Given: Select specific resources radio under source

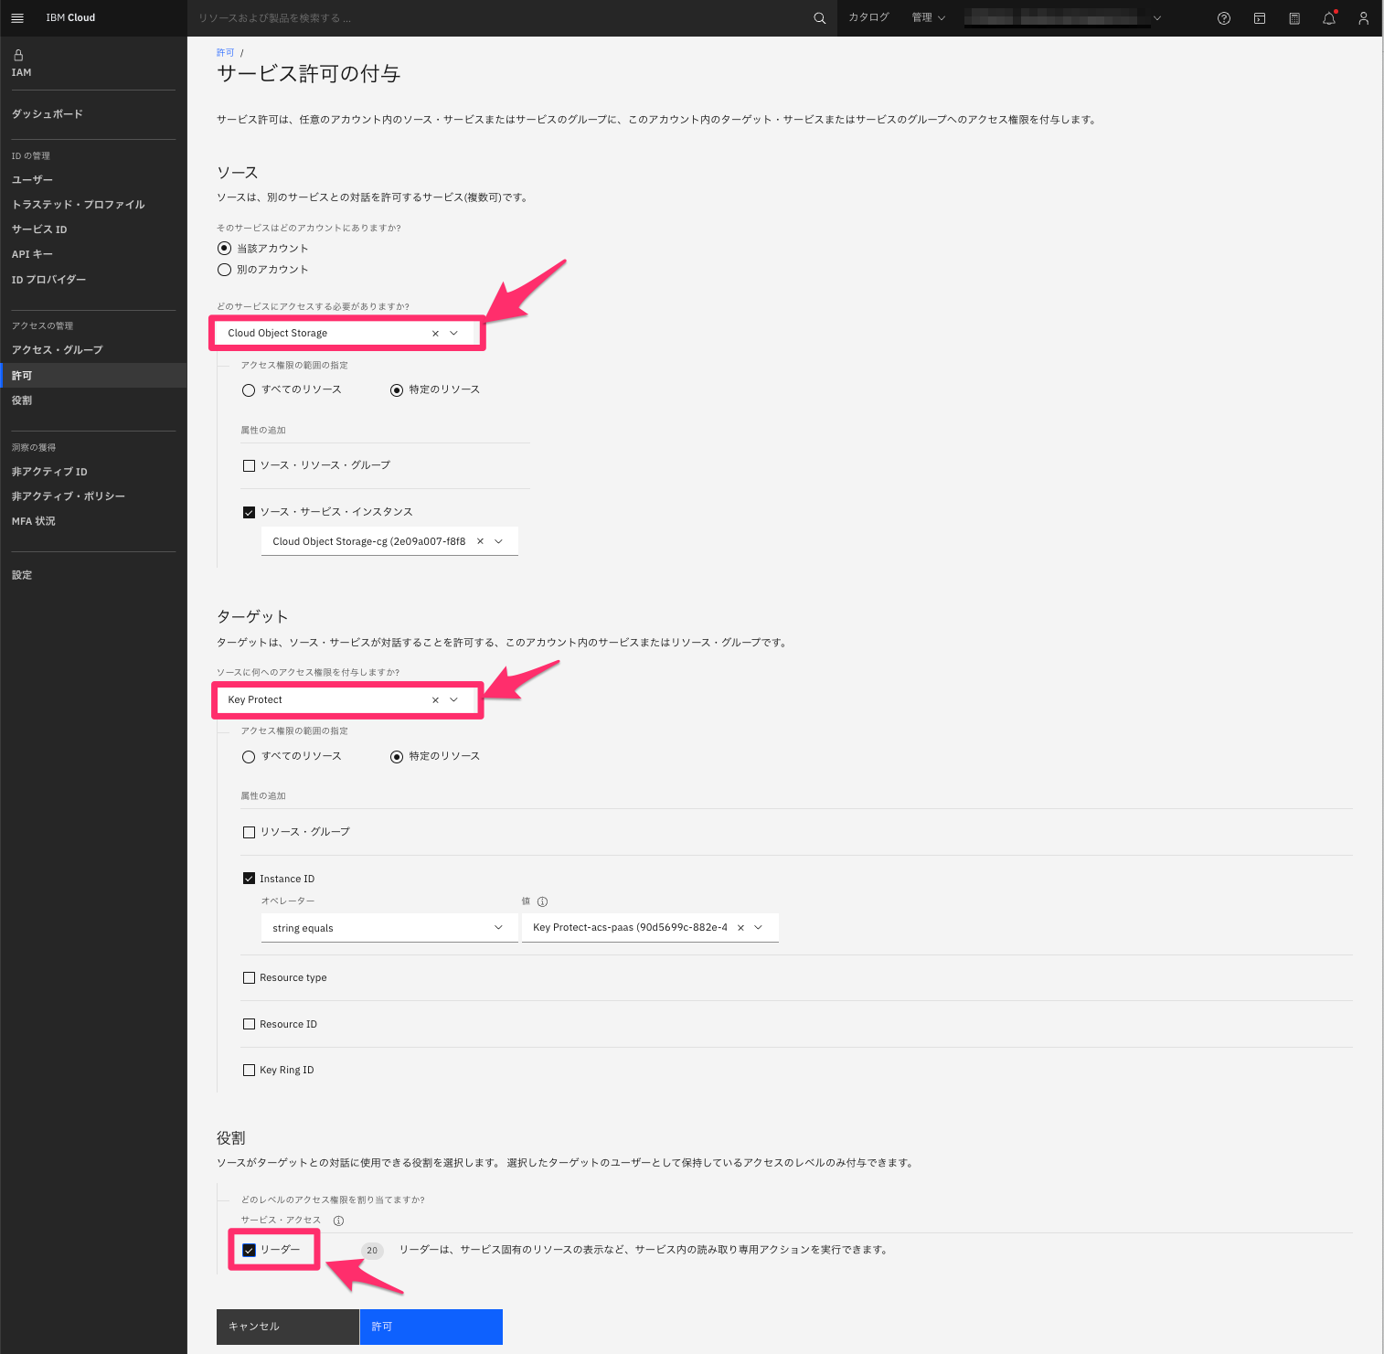Looking at the screenshot, I should tap(397, 390).
